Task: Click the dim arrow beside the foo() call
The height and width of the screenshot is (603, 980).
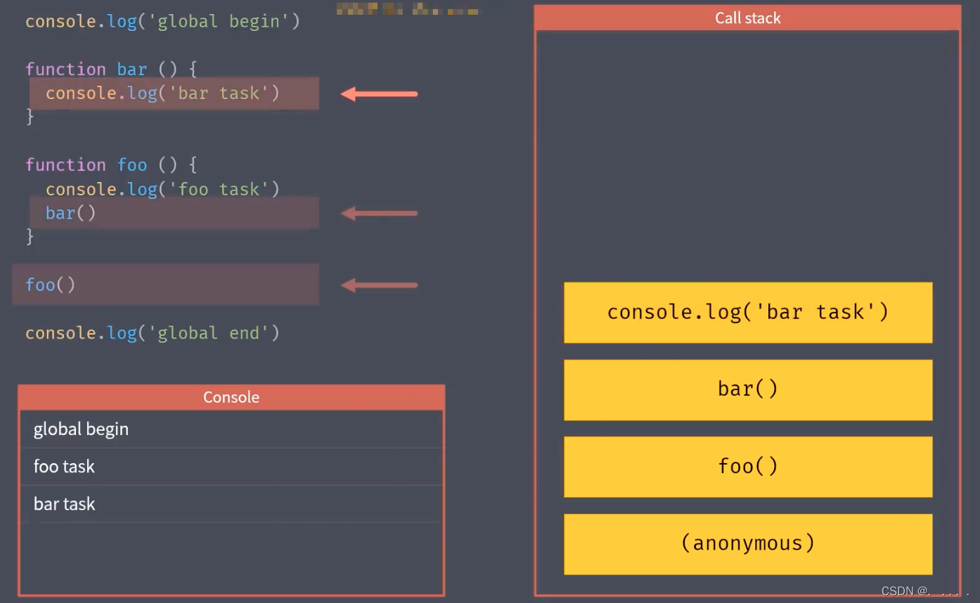Action: [379, 285]
